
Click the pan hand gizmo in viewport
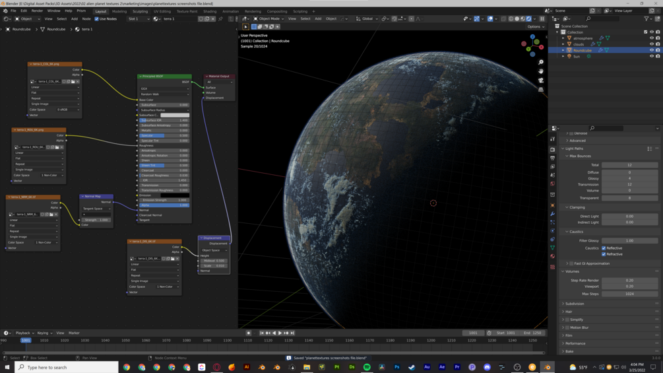pyautogui.click(x=541, y=71)
